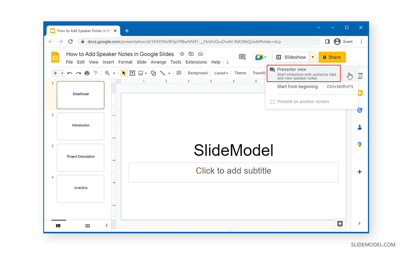Open Google Calendar in the side panel
This screenshot has width=412, height=255.
coord(359,76)
